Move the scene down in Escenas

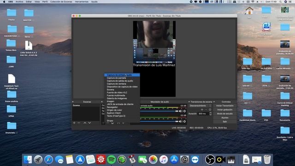pyautogui.click(x=89, y=123)
